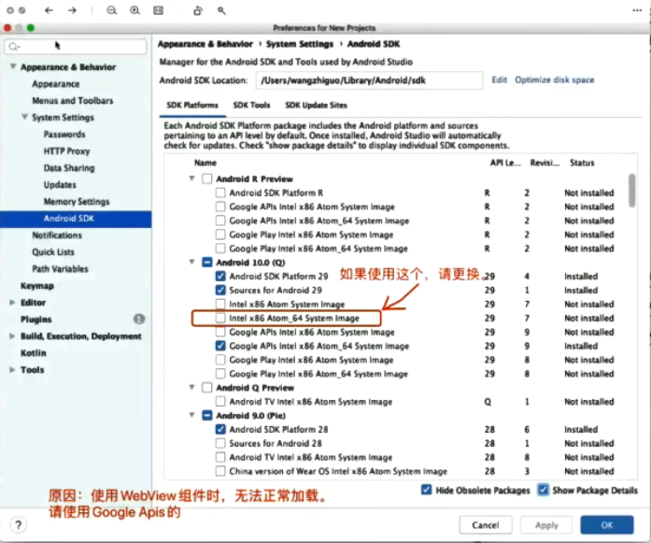The image size is (651, 543).
Task: Open the SDK Update Sites tab
Action: (316, 105)
